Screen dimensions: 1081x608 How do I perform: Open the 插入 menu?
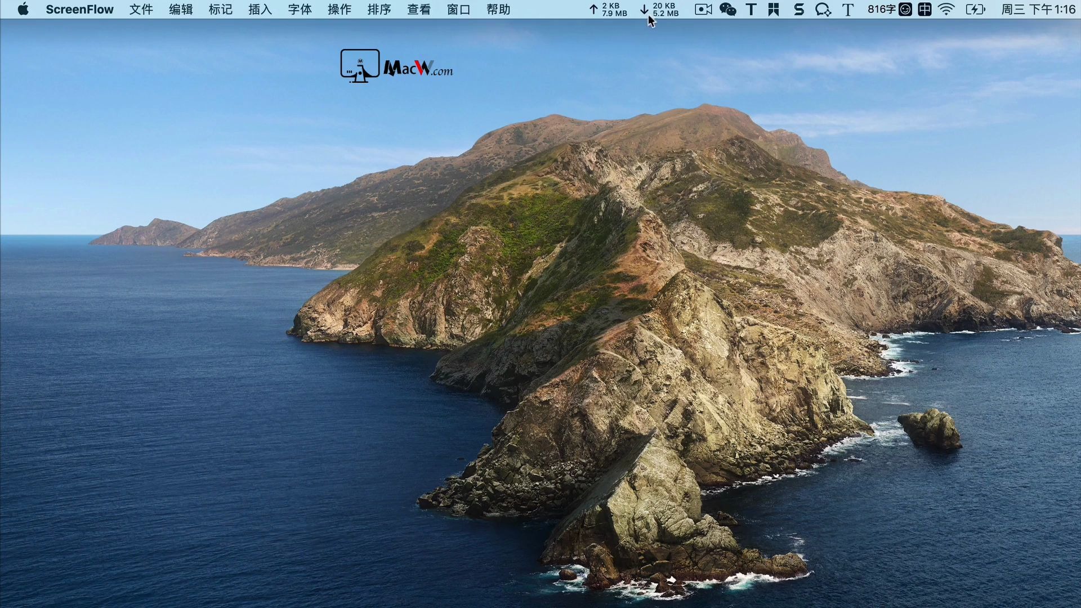pyautogui.click(x=260, y=10)
